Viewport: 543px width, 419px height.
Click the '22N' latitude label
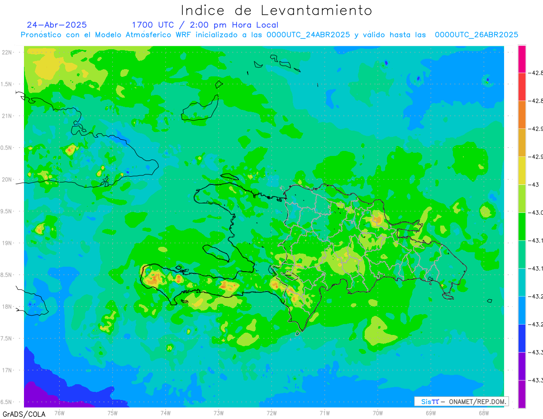pyautogui.click(x=7, y=52)
